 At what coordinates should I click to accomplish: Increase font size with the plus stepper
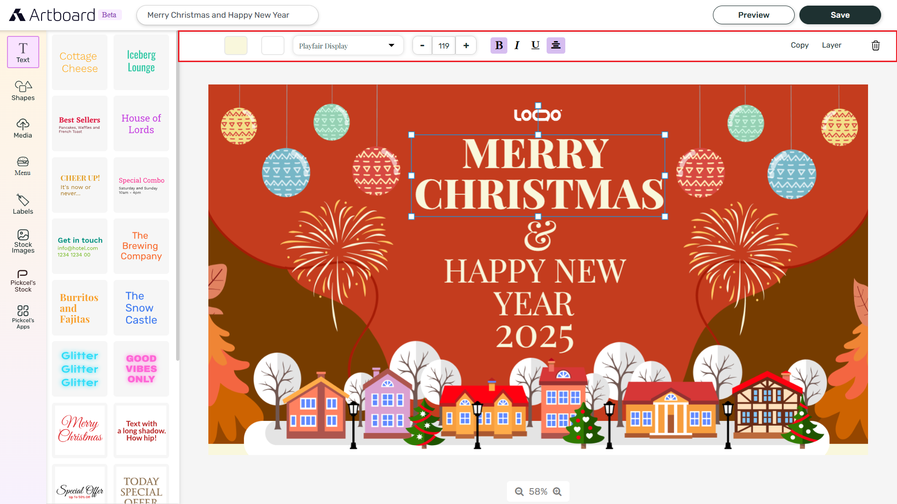[x=466, y=45]
